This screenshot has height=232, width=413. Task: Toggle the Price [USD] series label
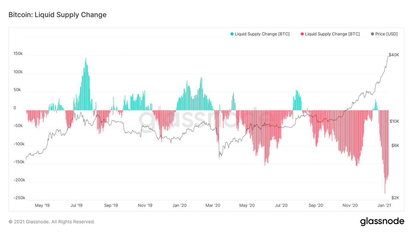(x=386, y=34)
